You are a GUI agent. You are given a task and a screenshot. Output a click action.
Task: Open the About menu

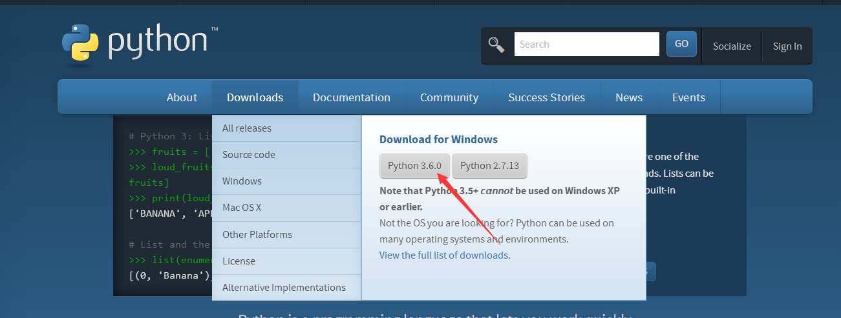(x=182, y=97)
